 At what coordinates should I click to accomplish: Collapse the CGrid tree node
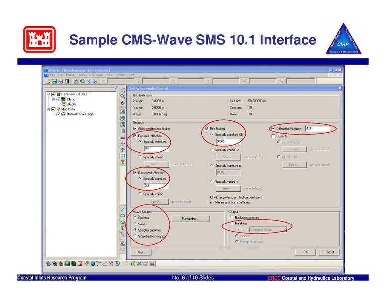(54, 99)
